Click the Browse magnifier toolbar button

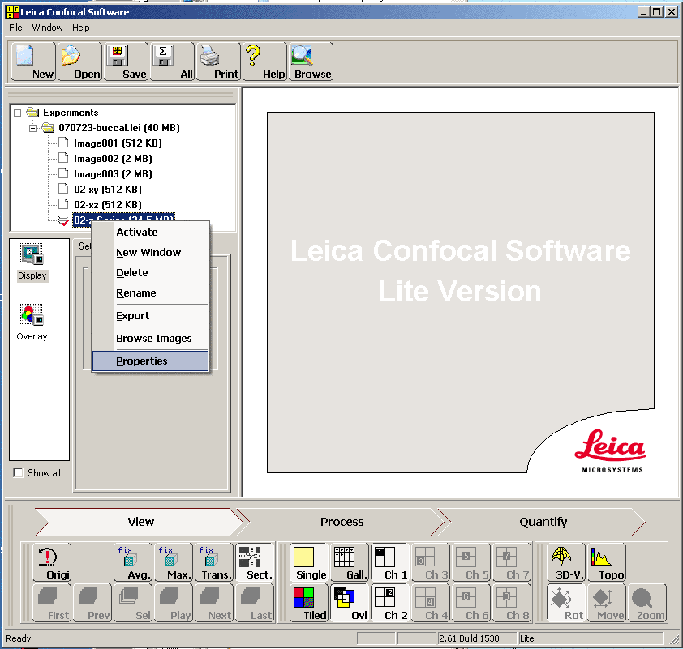[311, 62]
